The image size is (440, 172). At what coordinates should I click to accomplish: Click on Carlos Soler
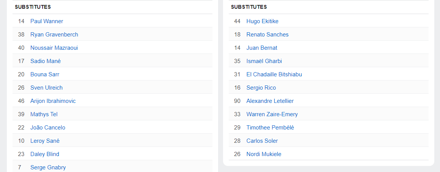click(x=262, y=141)
